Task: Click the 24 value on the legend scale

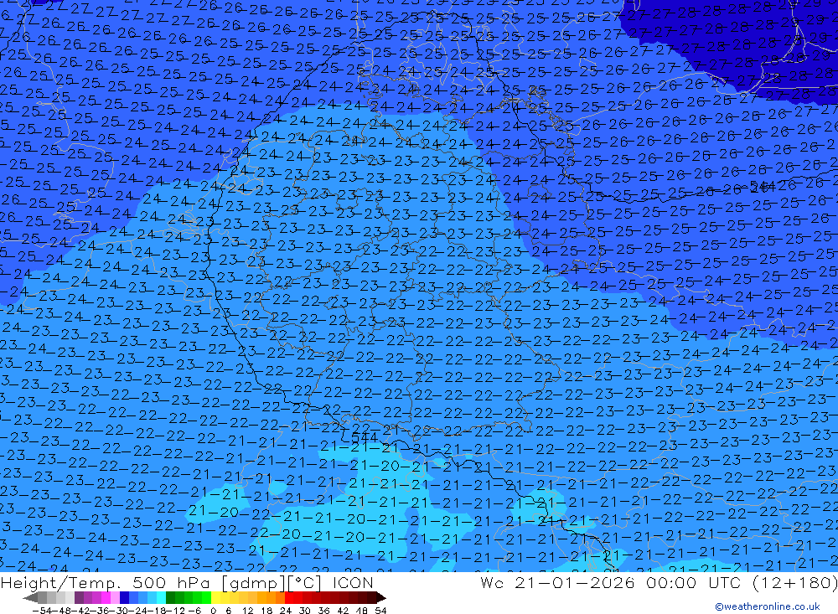Action: click(286, 611)
